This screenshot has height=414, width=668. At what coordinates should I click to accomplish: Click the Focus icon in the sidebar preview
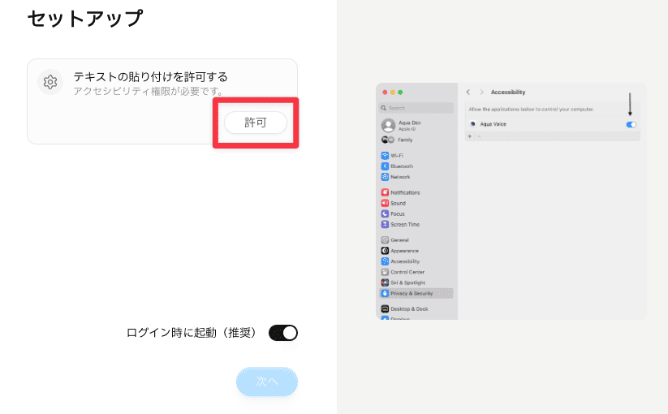pos(385,213)
